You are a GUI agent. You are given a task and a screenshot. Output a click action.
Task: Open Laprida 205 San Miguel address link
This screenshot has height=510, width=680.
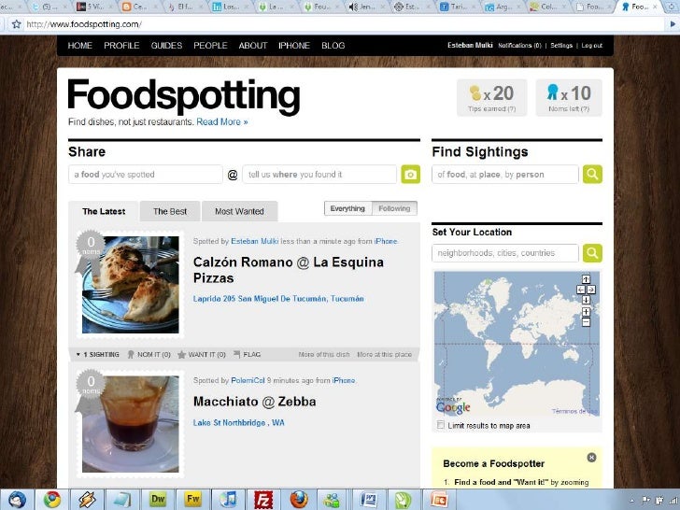[278, 299]
